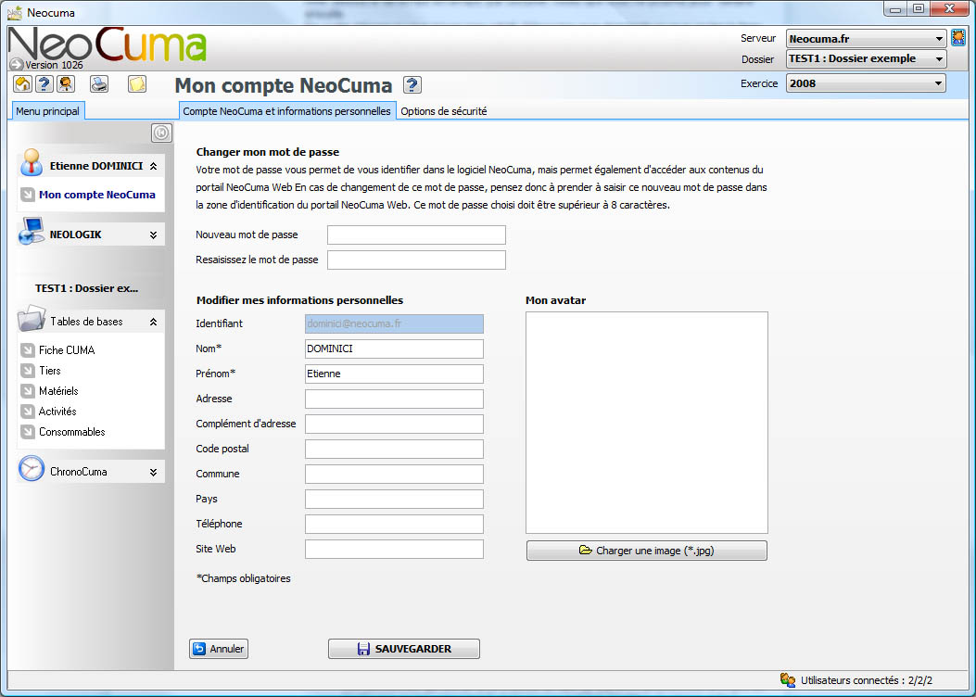Expand the NEOLOGIK section chevron
Screen dimensions: 976x697
tap(153, 234)
